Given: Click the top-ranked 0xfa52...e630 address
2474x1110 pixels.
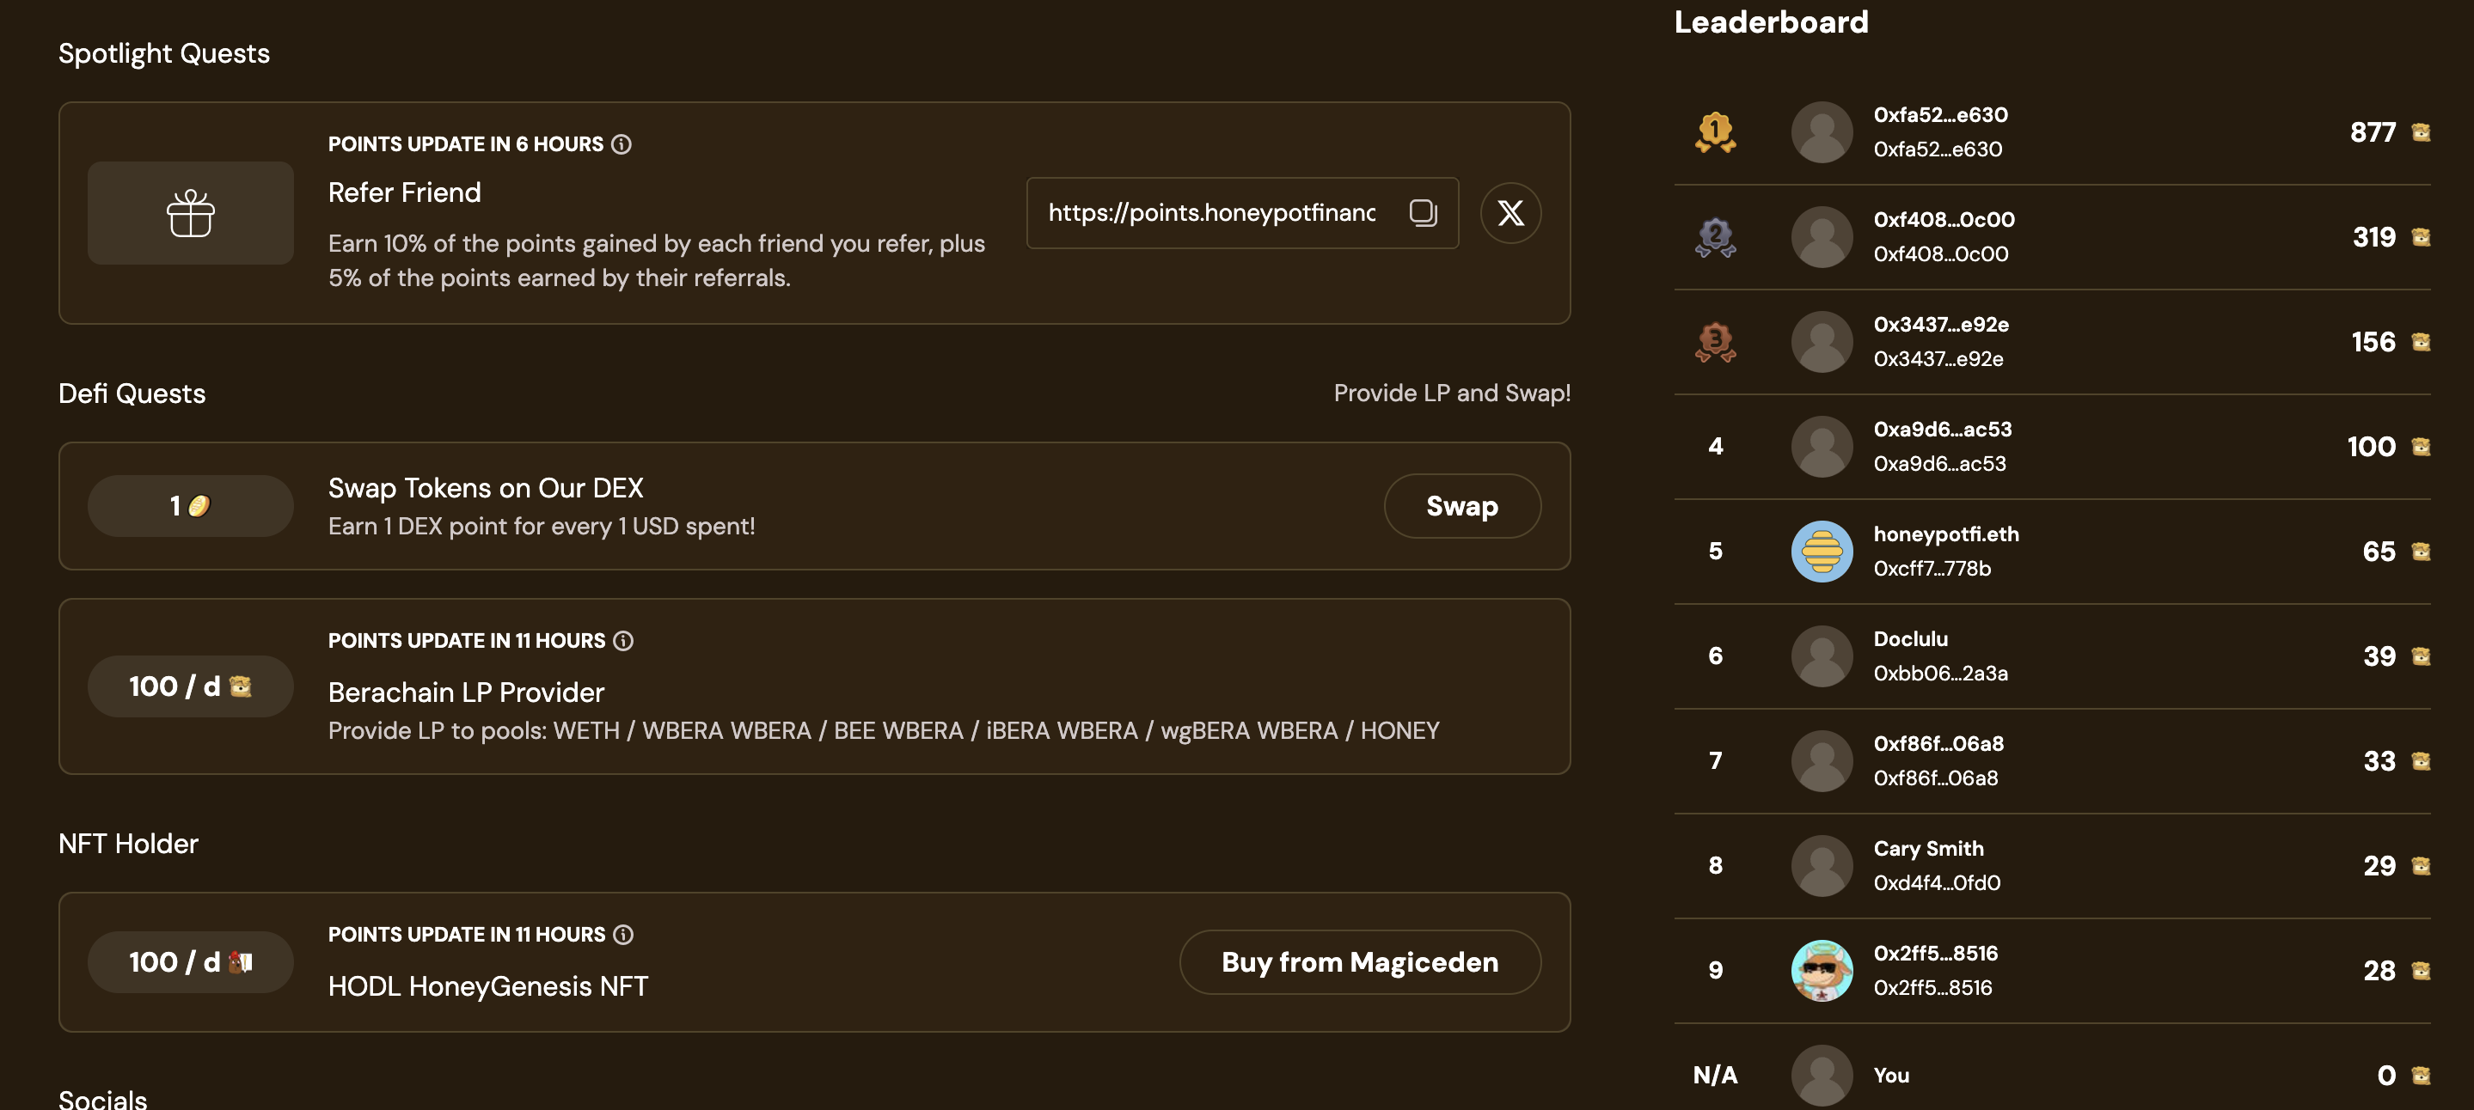Looking at the screenshot, I should [x=1940, y=115].
